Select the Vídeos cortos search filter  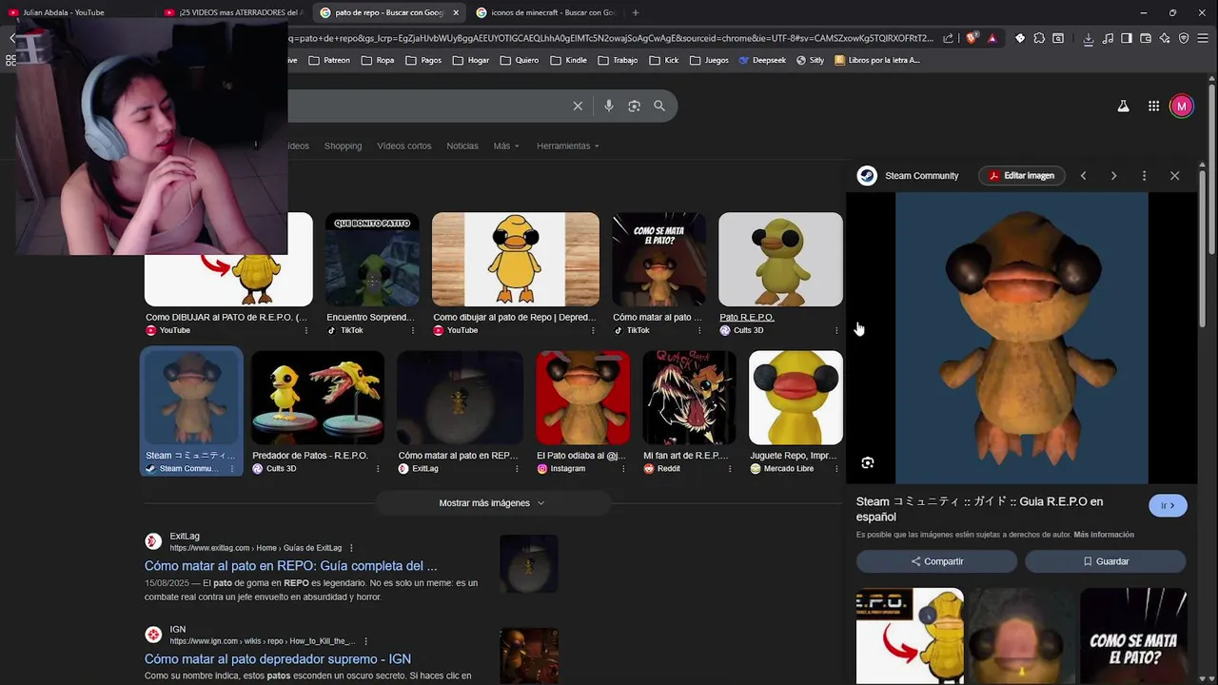tap(403, 146)
